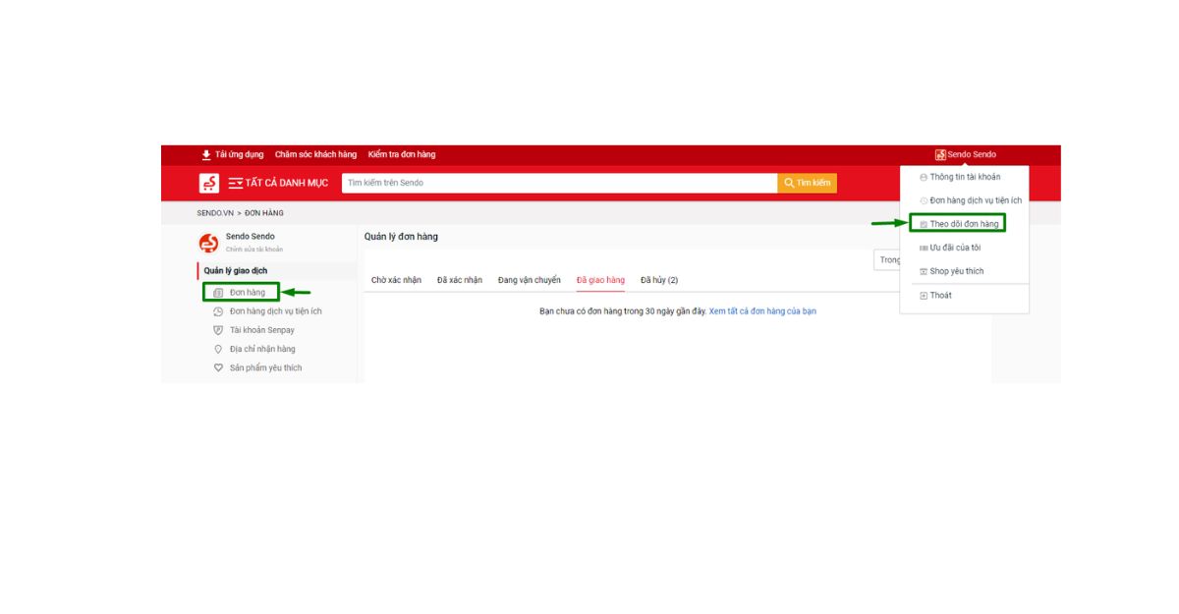Screen dimensions: 1179x614
Task: Click the Tìm kiếm trên Sendo search field
Action: pos(559,183)
